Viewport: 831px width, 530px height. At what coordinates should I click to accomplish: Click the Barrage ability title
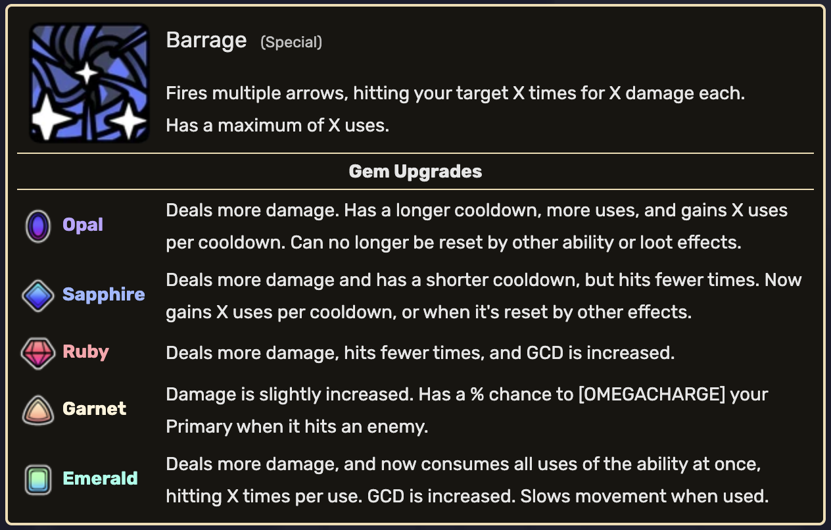[206, 41]
